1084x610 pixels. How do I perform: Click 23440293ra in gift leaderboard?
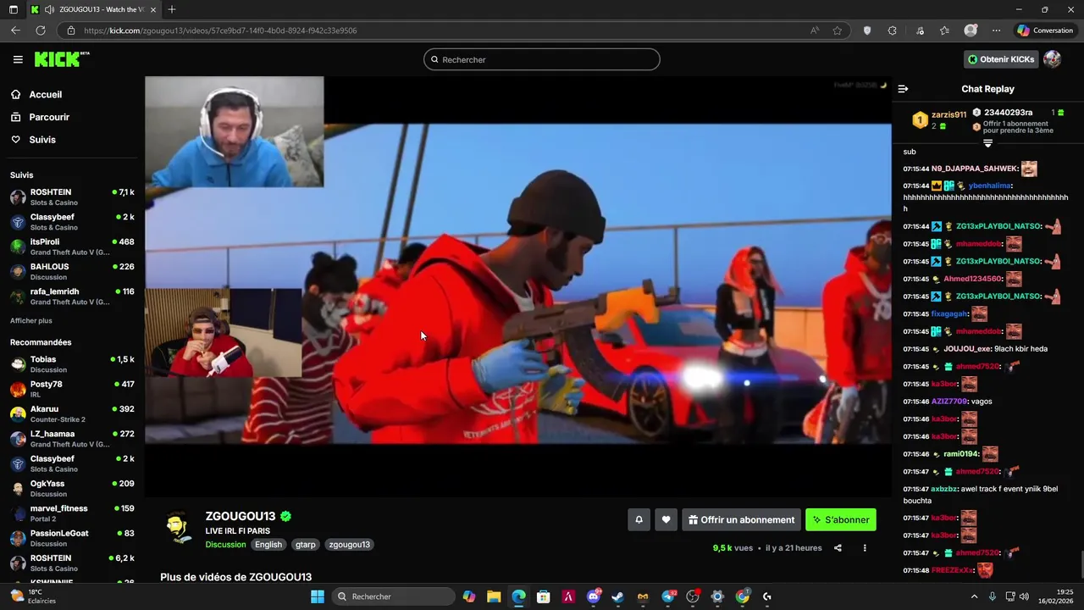click(x=1008, y=113)
